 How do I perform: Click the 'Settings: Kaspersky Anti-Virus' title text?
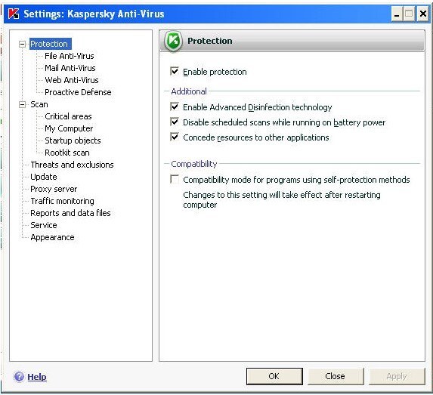click(x=94, y=14)
